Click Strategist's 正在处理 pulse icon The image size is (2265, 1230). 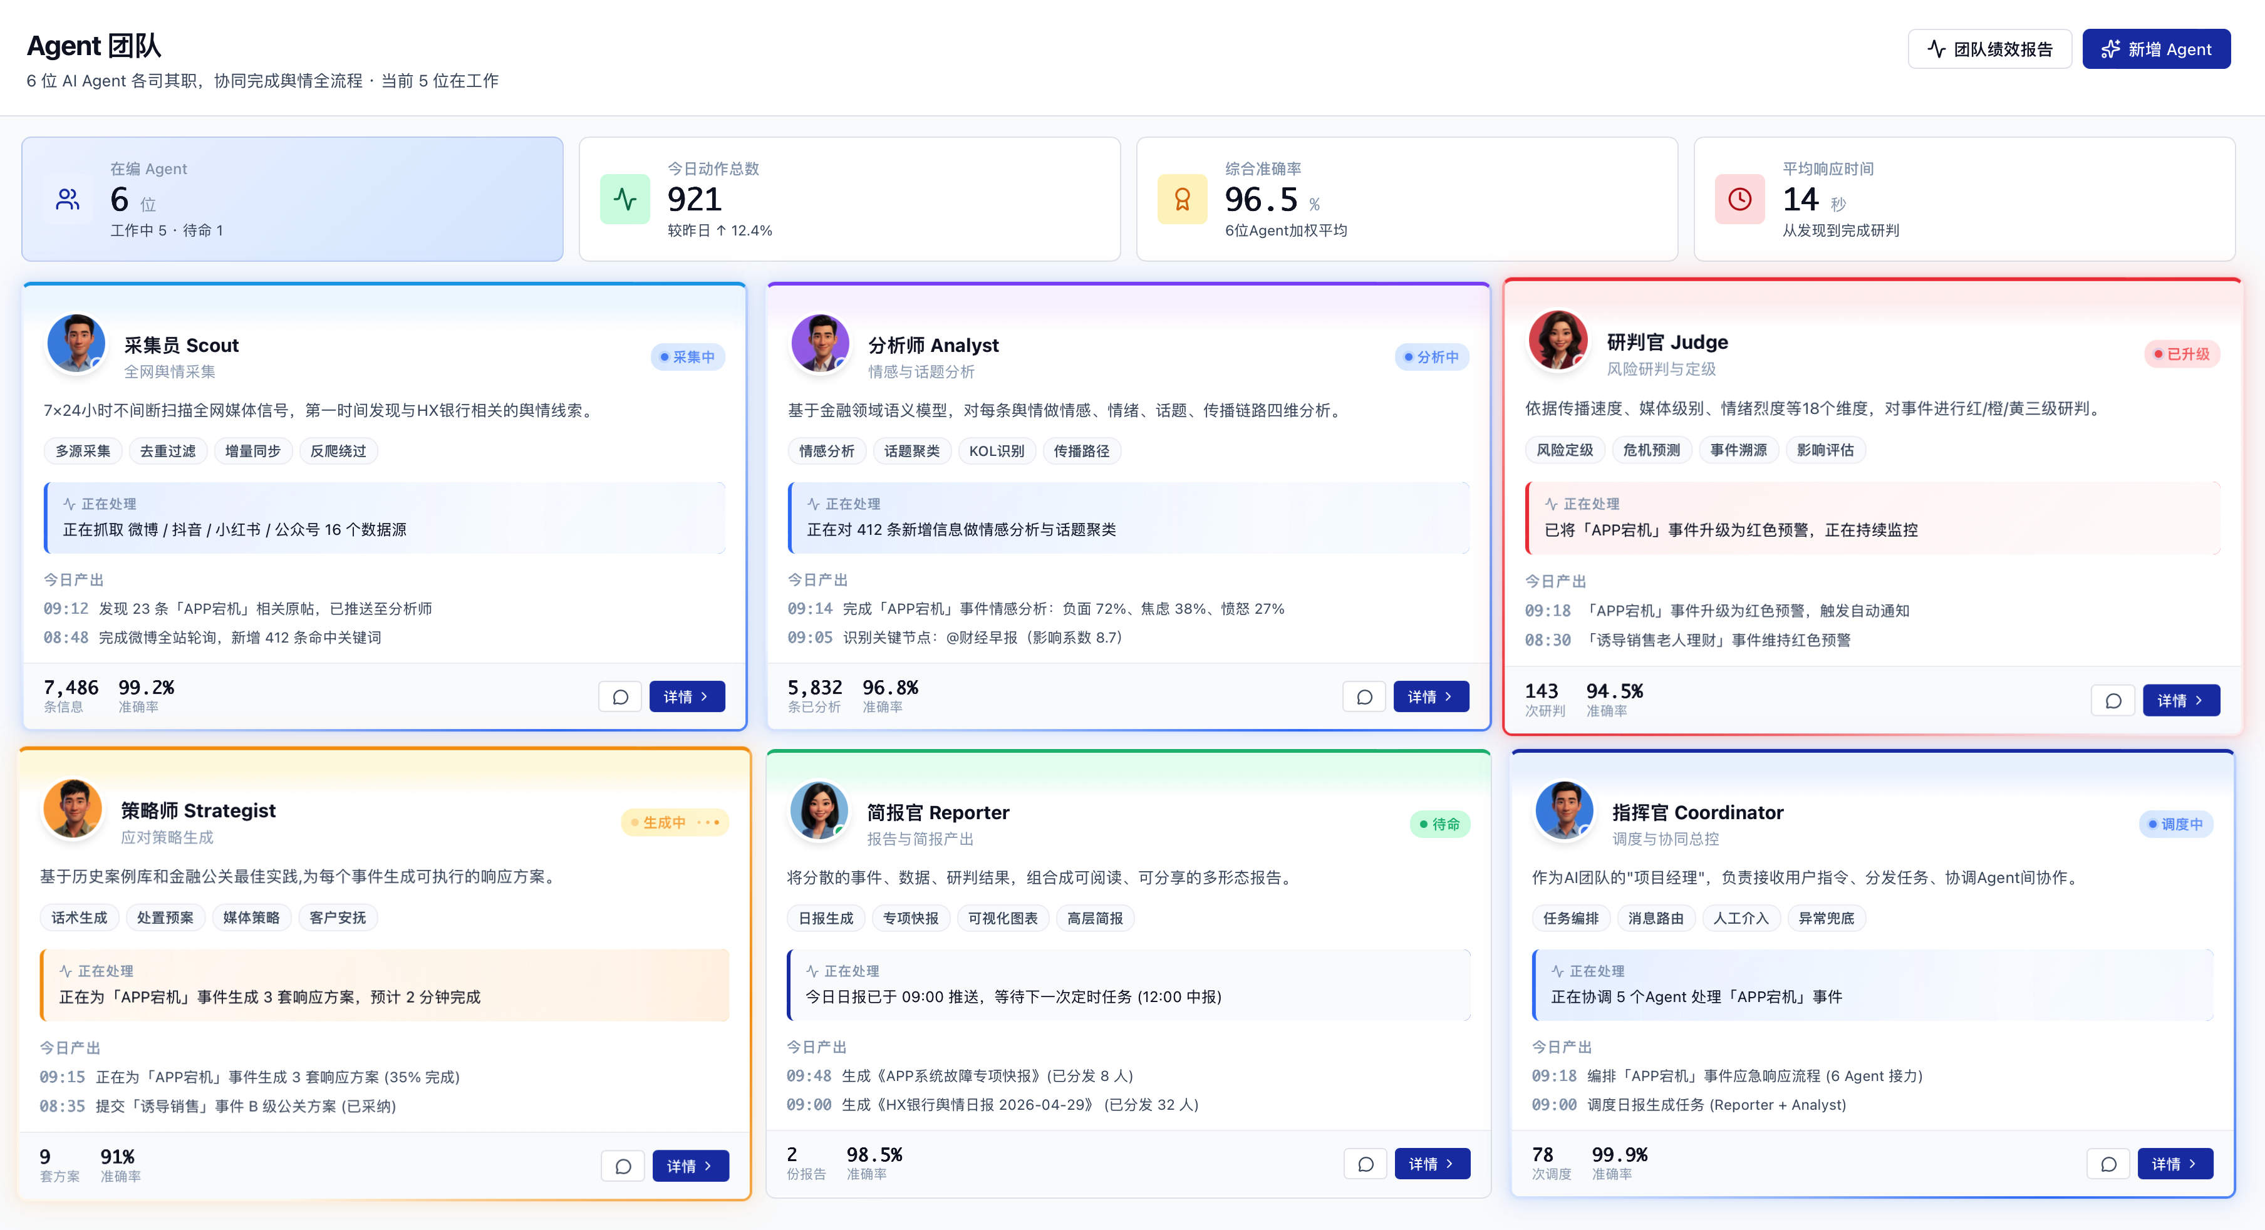(x=66, y=971)
